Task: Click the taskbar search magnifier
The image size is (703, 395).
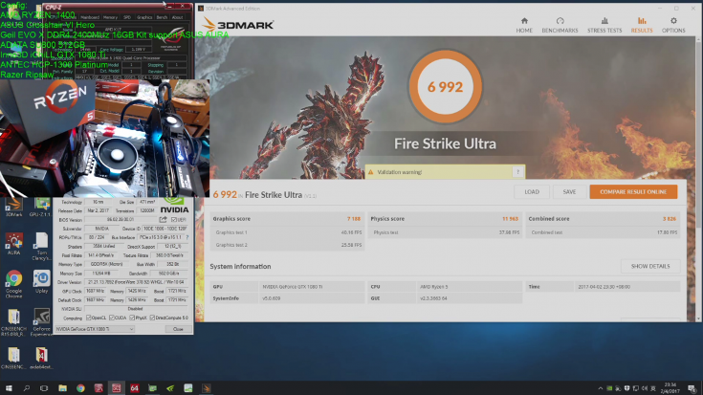Action: [27, 388]
